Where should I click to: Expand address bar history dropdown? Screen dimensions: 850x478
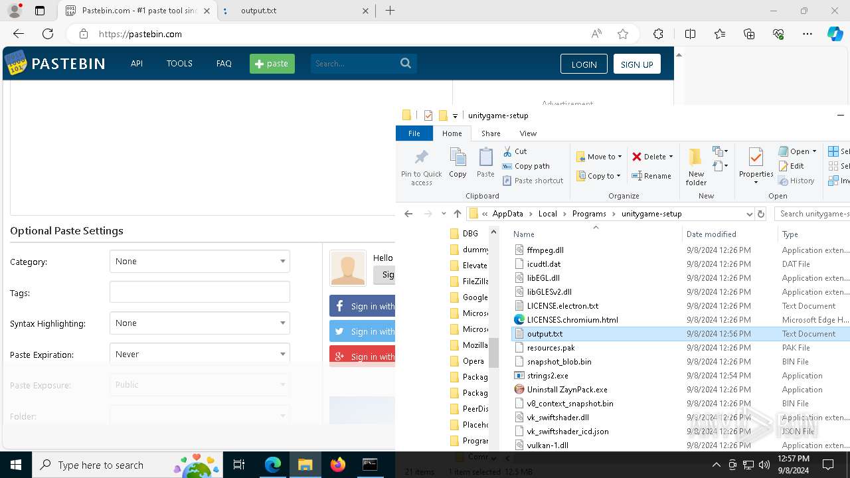tap(749, 214)
